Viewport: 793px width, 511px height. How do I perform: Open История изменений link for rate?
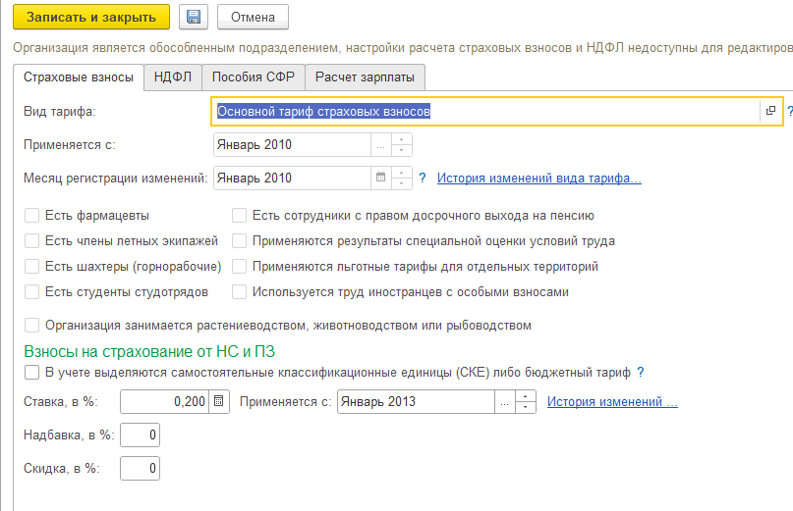click(612, 401)
